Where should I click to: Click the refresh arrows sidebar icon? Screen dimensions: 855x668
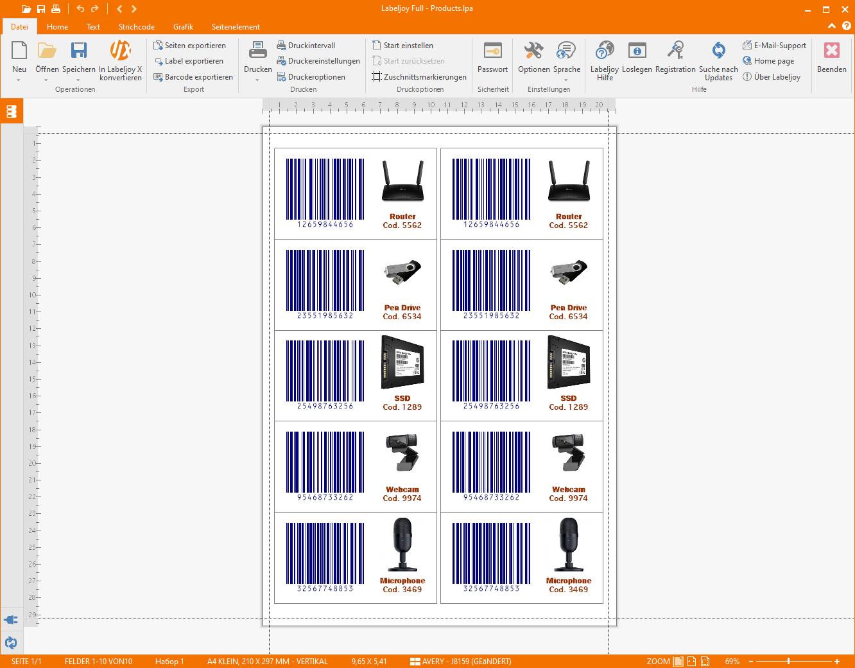click(x=11, y=642)
